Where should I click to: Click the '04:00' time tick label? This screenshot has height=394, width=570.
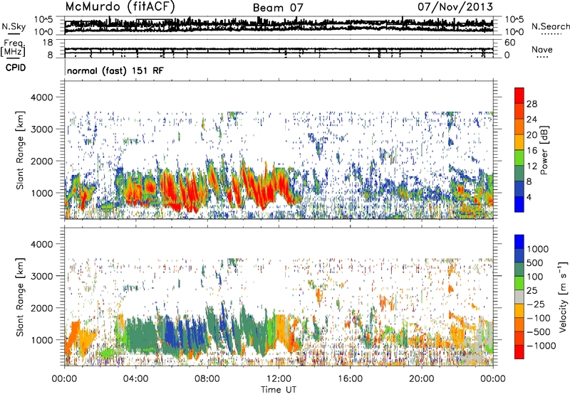pyautogui.click(x=136, y=379)
